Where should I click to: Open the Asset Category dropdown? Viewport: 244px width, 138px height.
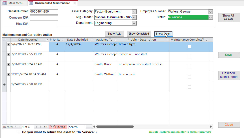click(x=134, y=12)
